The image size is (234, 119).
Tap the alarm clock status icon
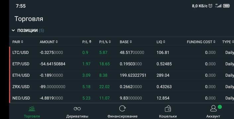210,6
